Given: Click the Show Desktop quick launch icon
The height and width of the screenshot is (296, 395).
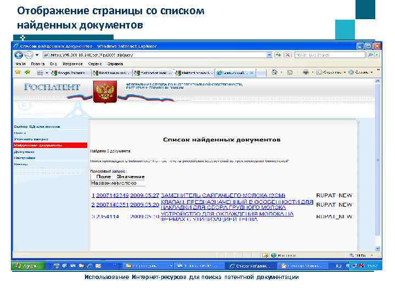Looking at the screenshot, I should tap(56, 266).
